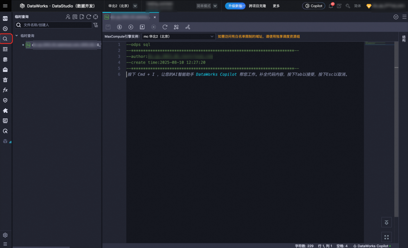The height and width of the screenshot is (248, 408).
Task: Open the 更多 menu
Action: [x=276, y=6]
